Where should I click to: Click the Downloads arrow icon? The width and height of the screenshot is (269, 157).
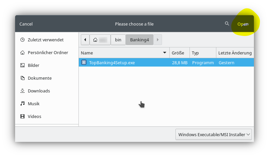pyautogui.click(x=22, y=91)
